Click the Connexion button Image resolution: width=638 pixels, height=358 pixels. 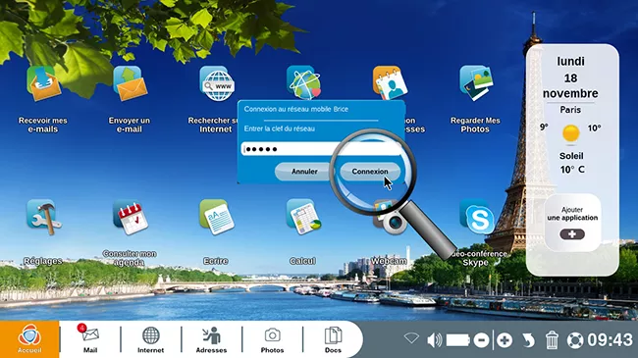(370, 172)
